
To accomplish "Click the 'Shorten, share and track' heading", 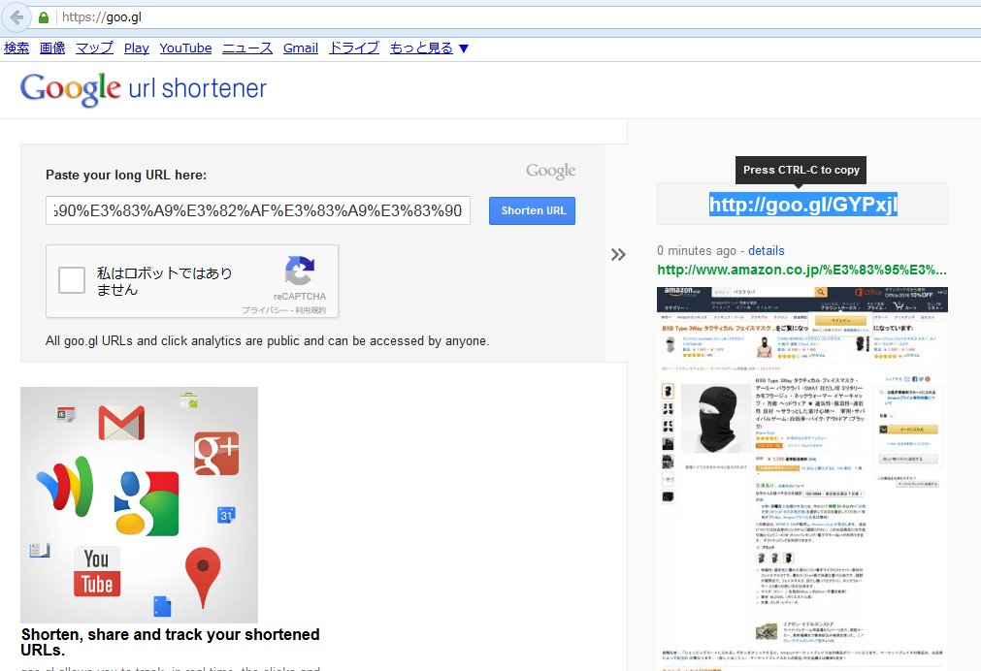I will pos(170,642).
